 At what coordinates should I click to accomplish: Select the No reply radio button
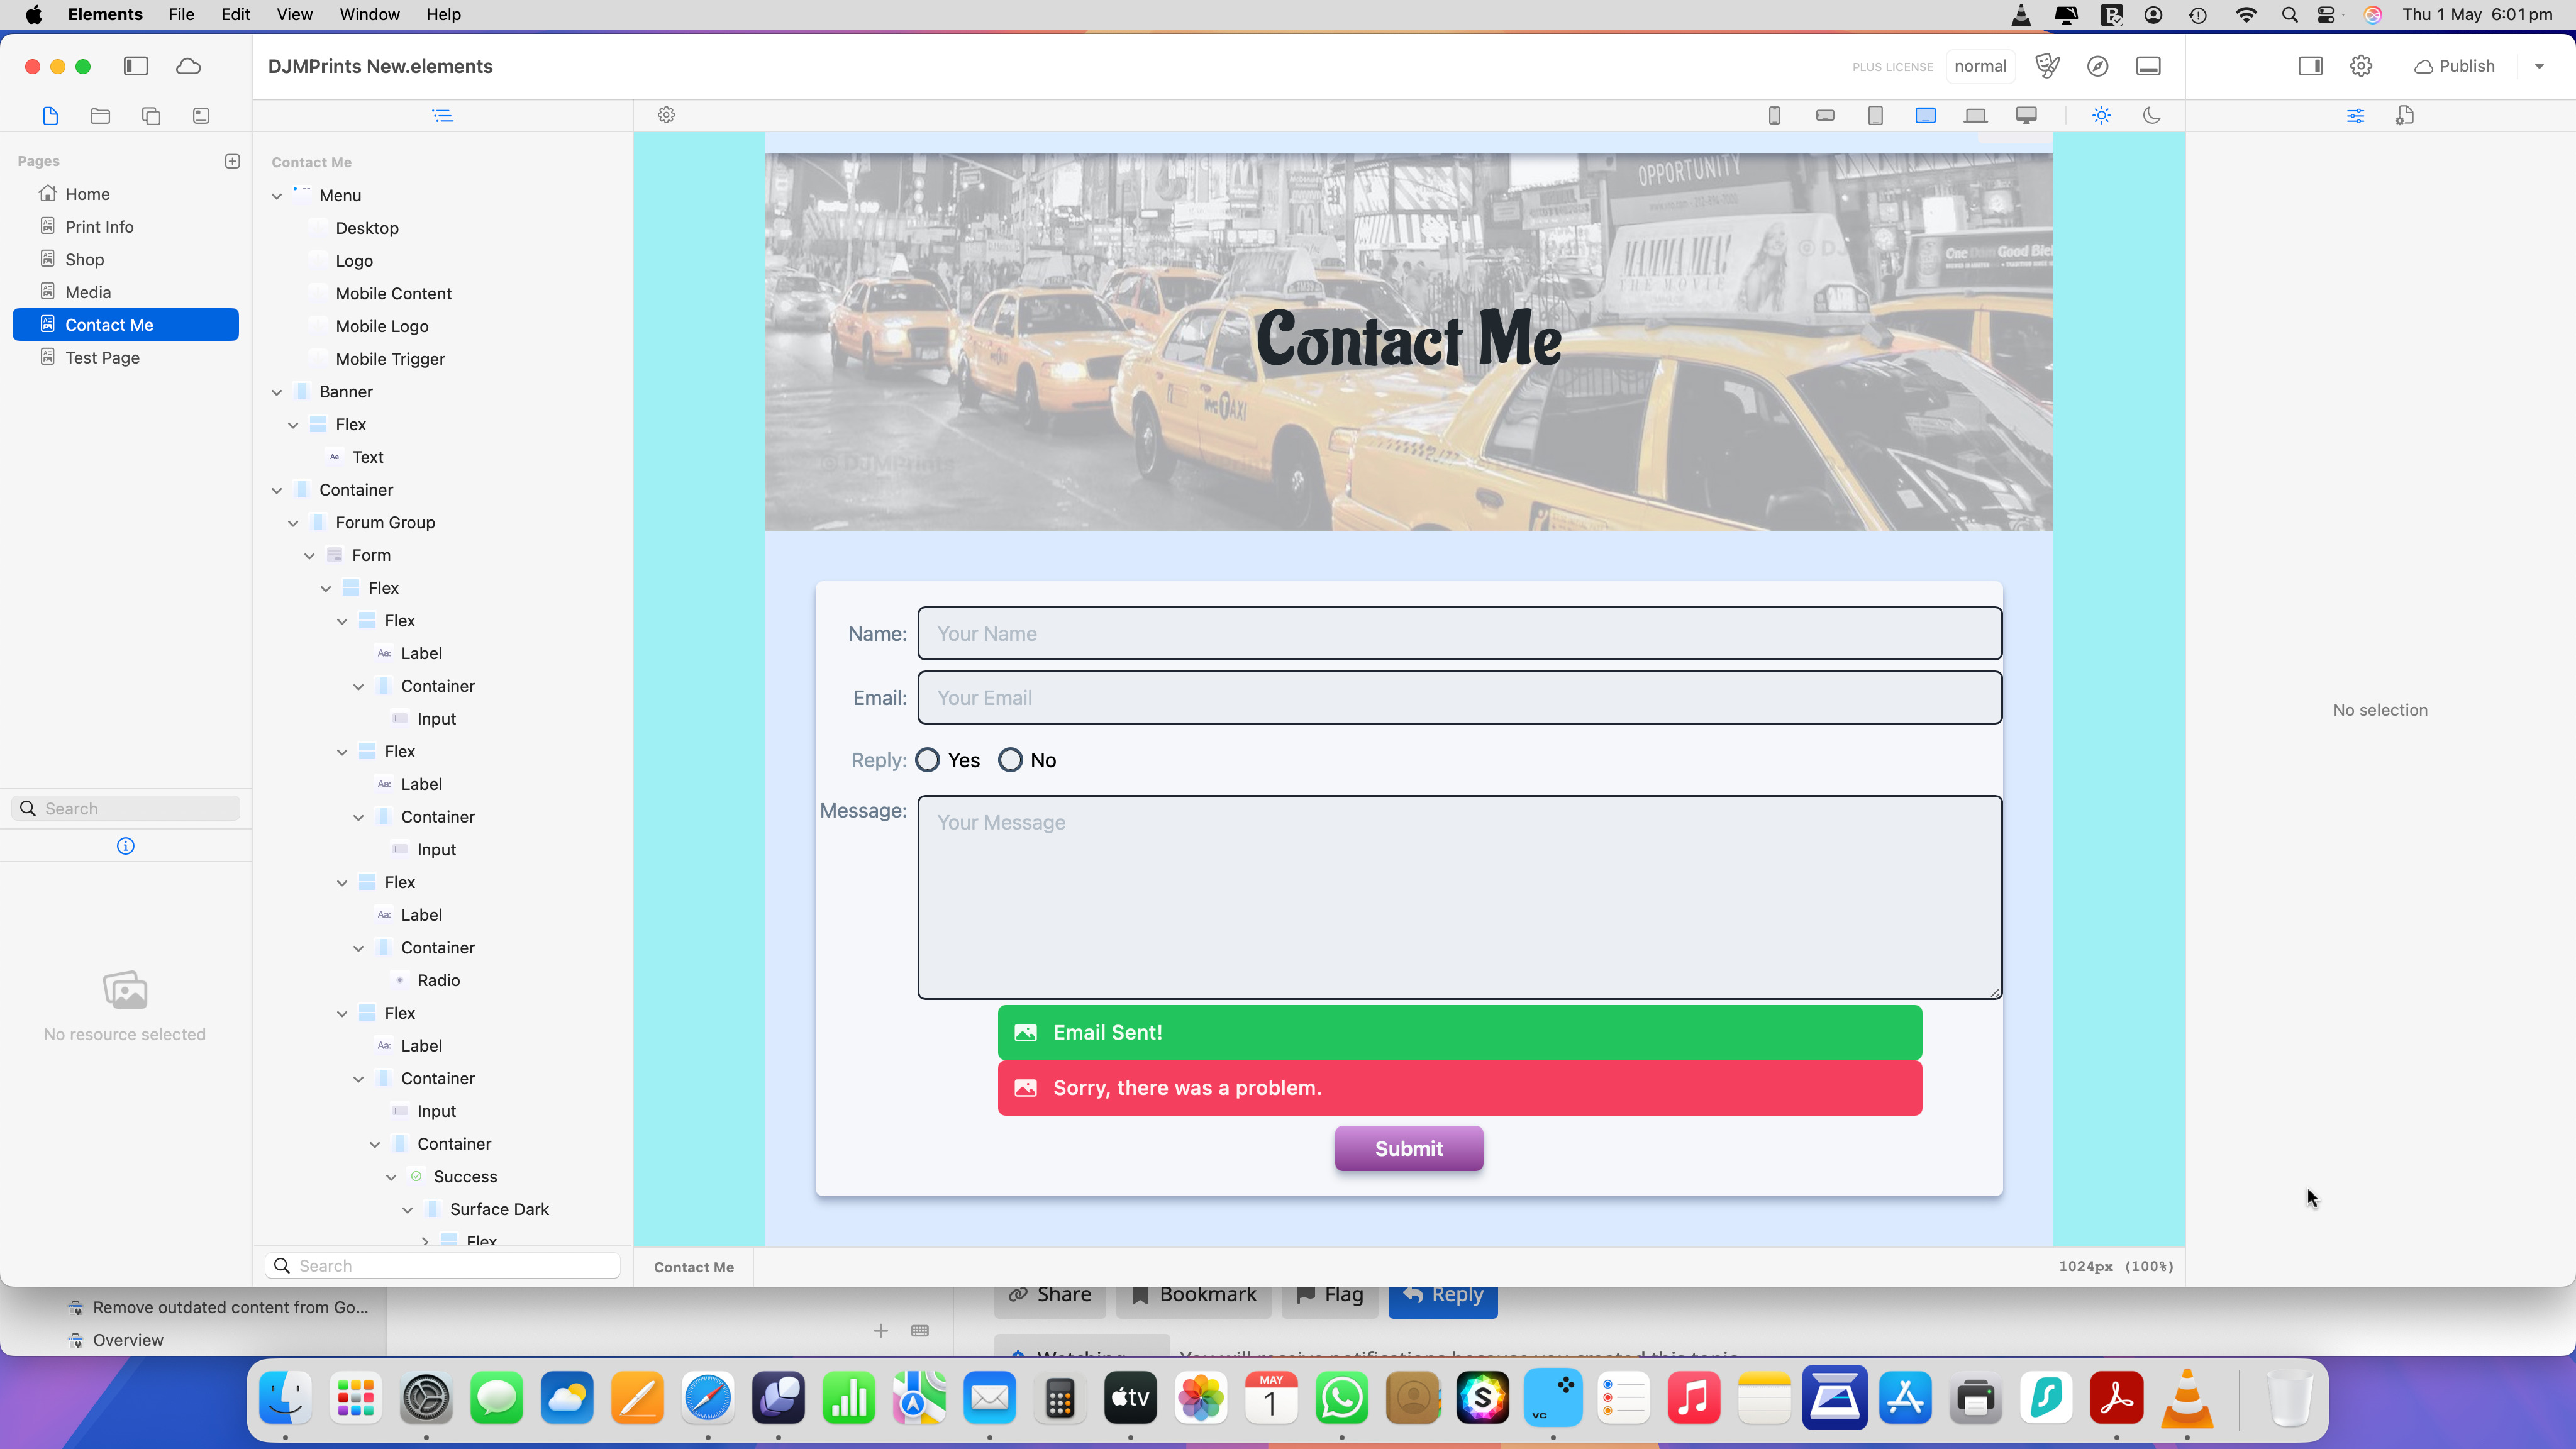point(1010,760)
